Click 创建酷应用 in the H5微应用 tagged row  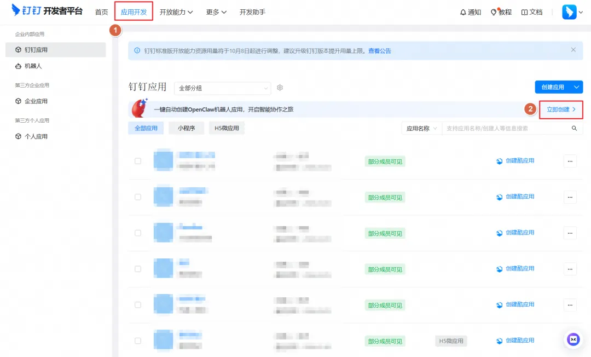point(515,341)
